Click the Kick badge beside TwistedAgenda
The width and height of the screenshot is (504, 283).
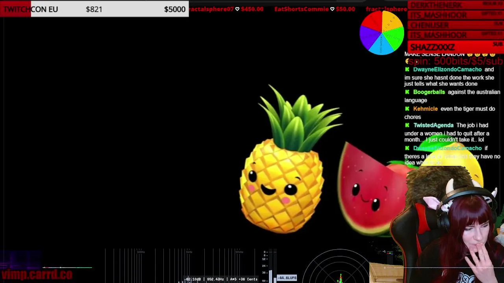click(x=407, y=125)
